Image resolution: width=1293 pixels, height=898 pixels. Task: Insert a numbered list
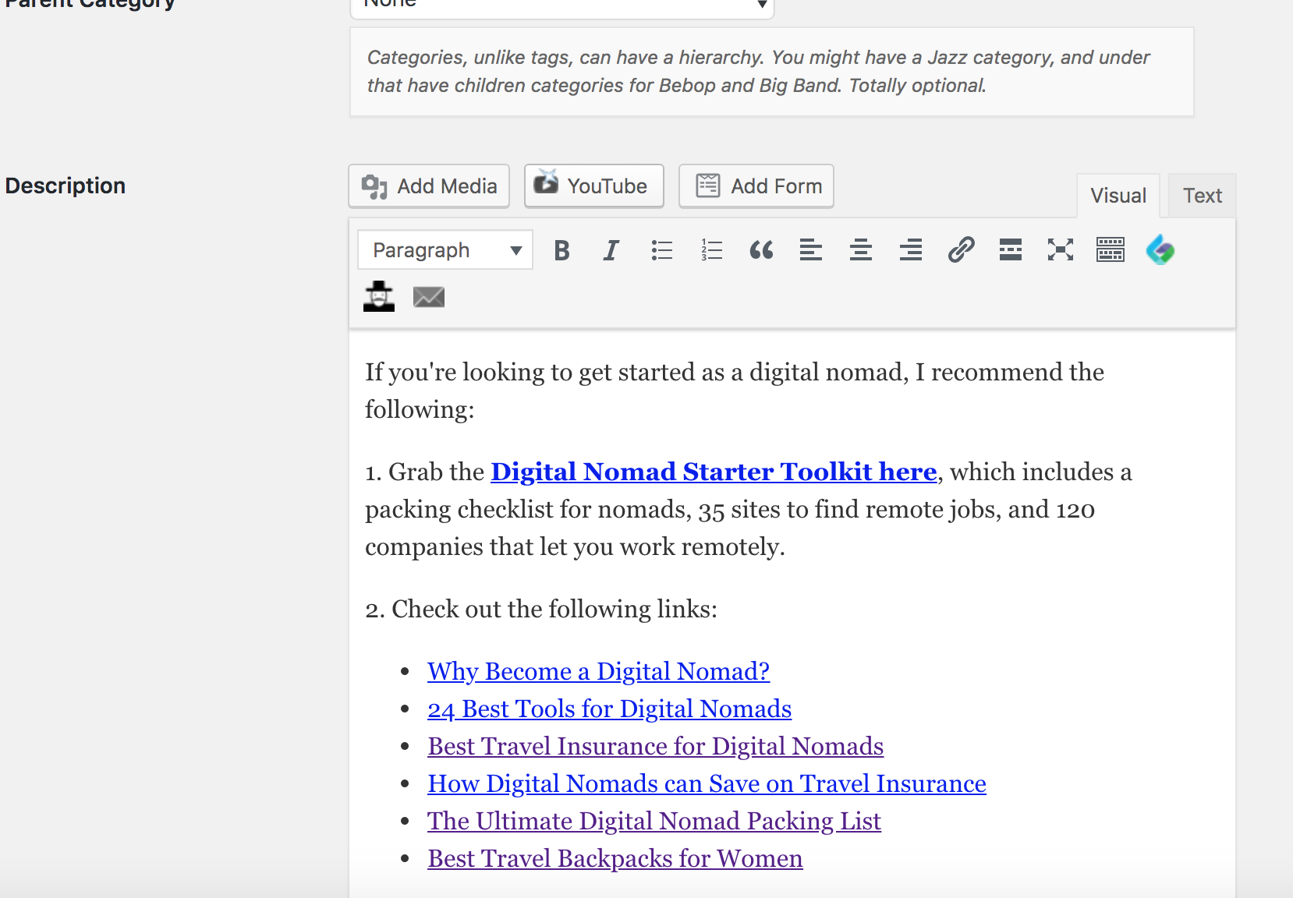pyautogui.click(x=711, y=250)
